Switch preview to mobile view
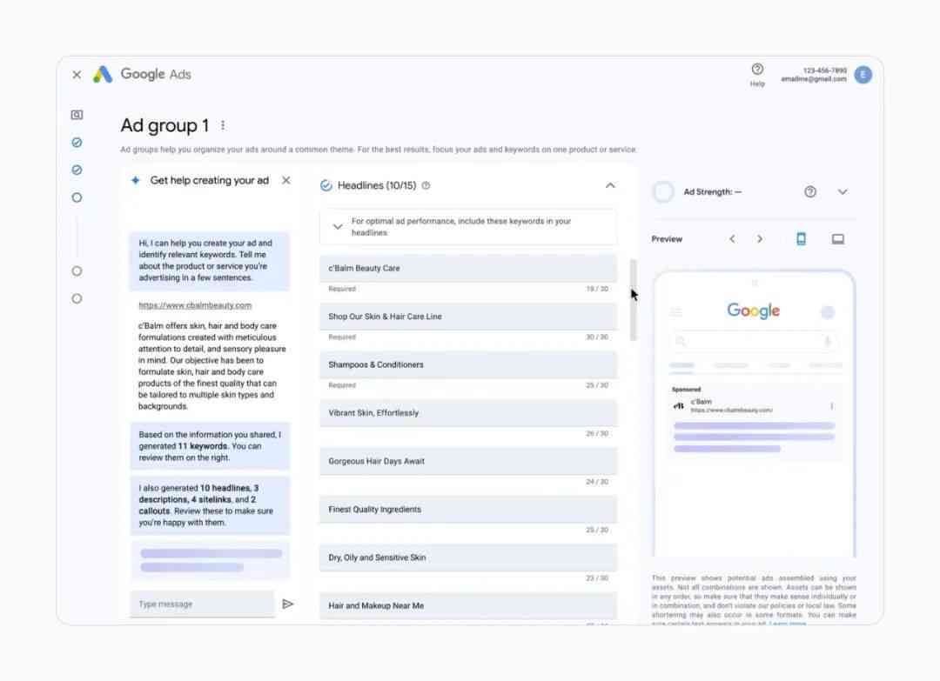Image resolution: width=940 pixels, height=681 pixels. coord(801,239)
